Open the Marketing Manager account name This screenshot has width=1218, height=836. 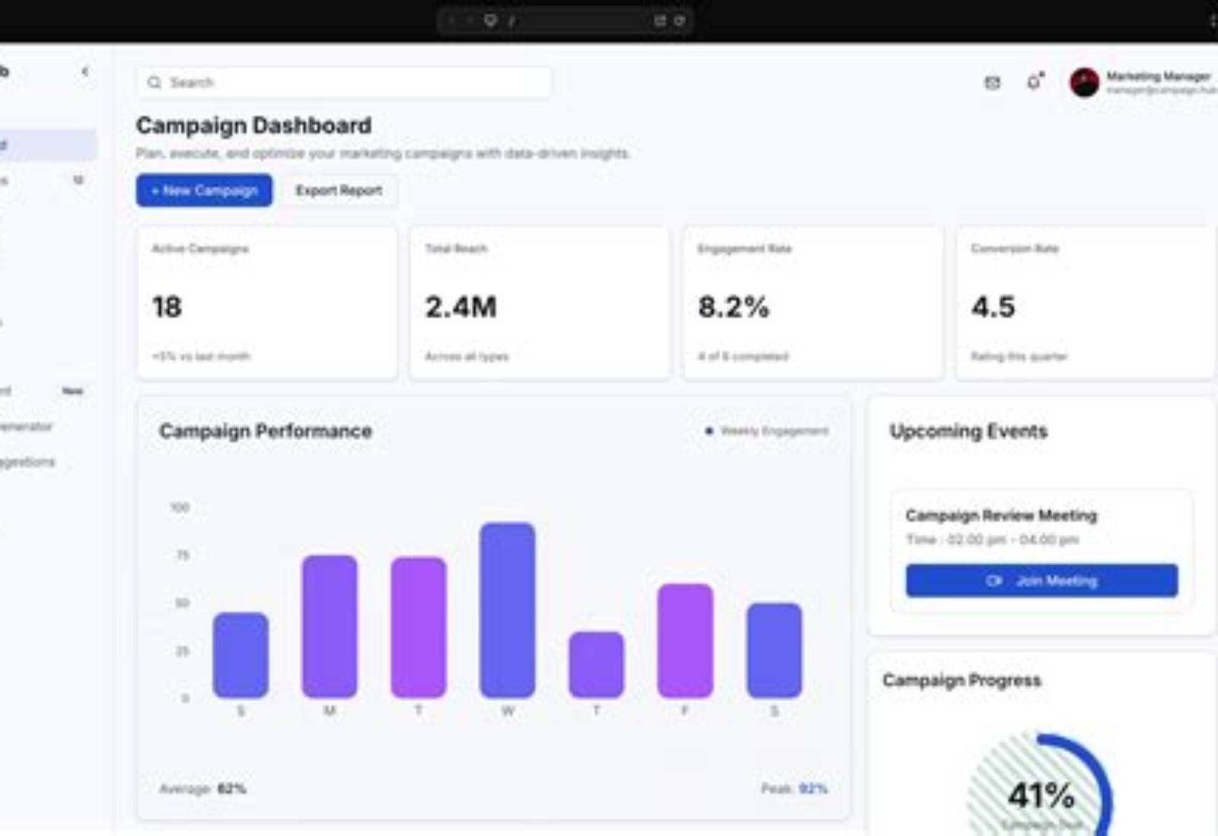tap(1158, 76)
